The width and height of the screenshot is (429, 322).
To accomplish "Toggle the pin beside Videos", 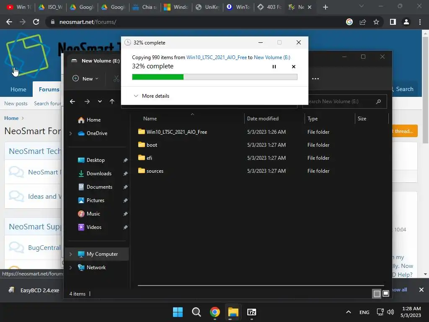I will [x=125, y=227].
